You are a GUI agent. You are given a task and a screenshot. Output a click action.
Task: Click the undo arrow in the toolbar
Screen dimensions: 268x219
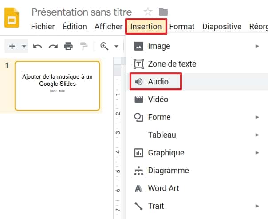(x=37, y=46)
